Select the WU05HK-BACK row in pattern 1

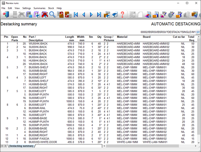[38, 44]
